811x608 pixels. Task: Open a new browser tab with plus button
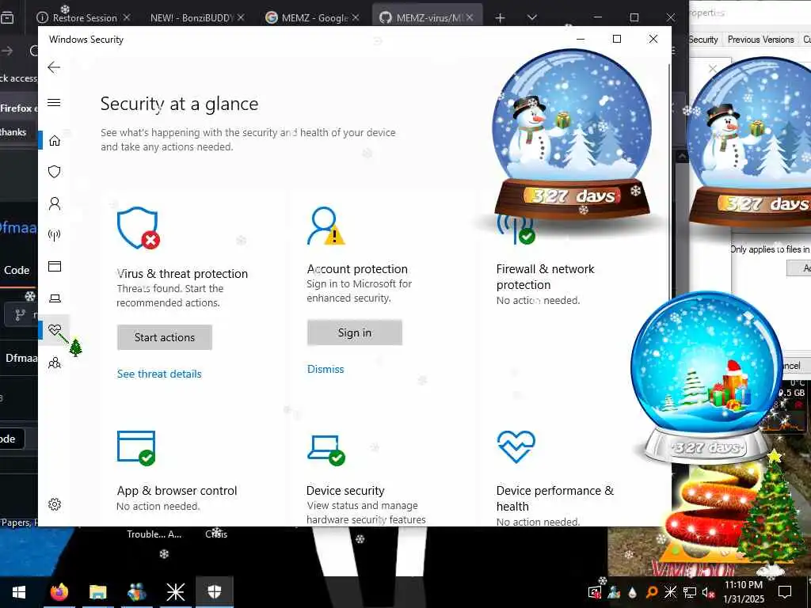point(500,18)
